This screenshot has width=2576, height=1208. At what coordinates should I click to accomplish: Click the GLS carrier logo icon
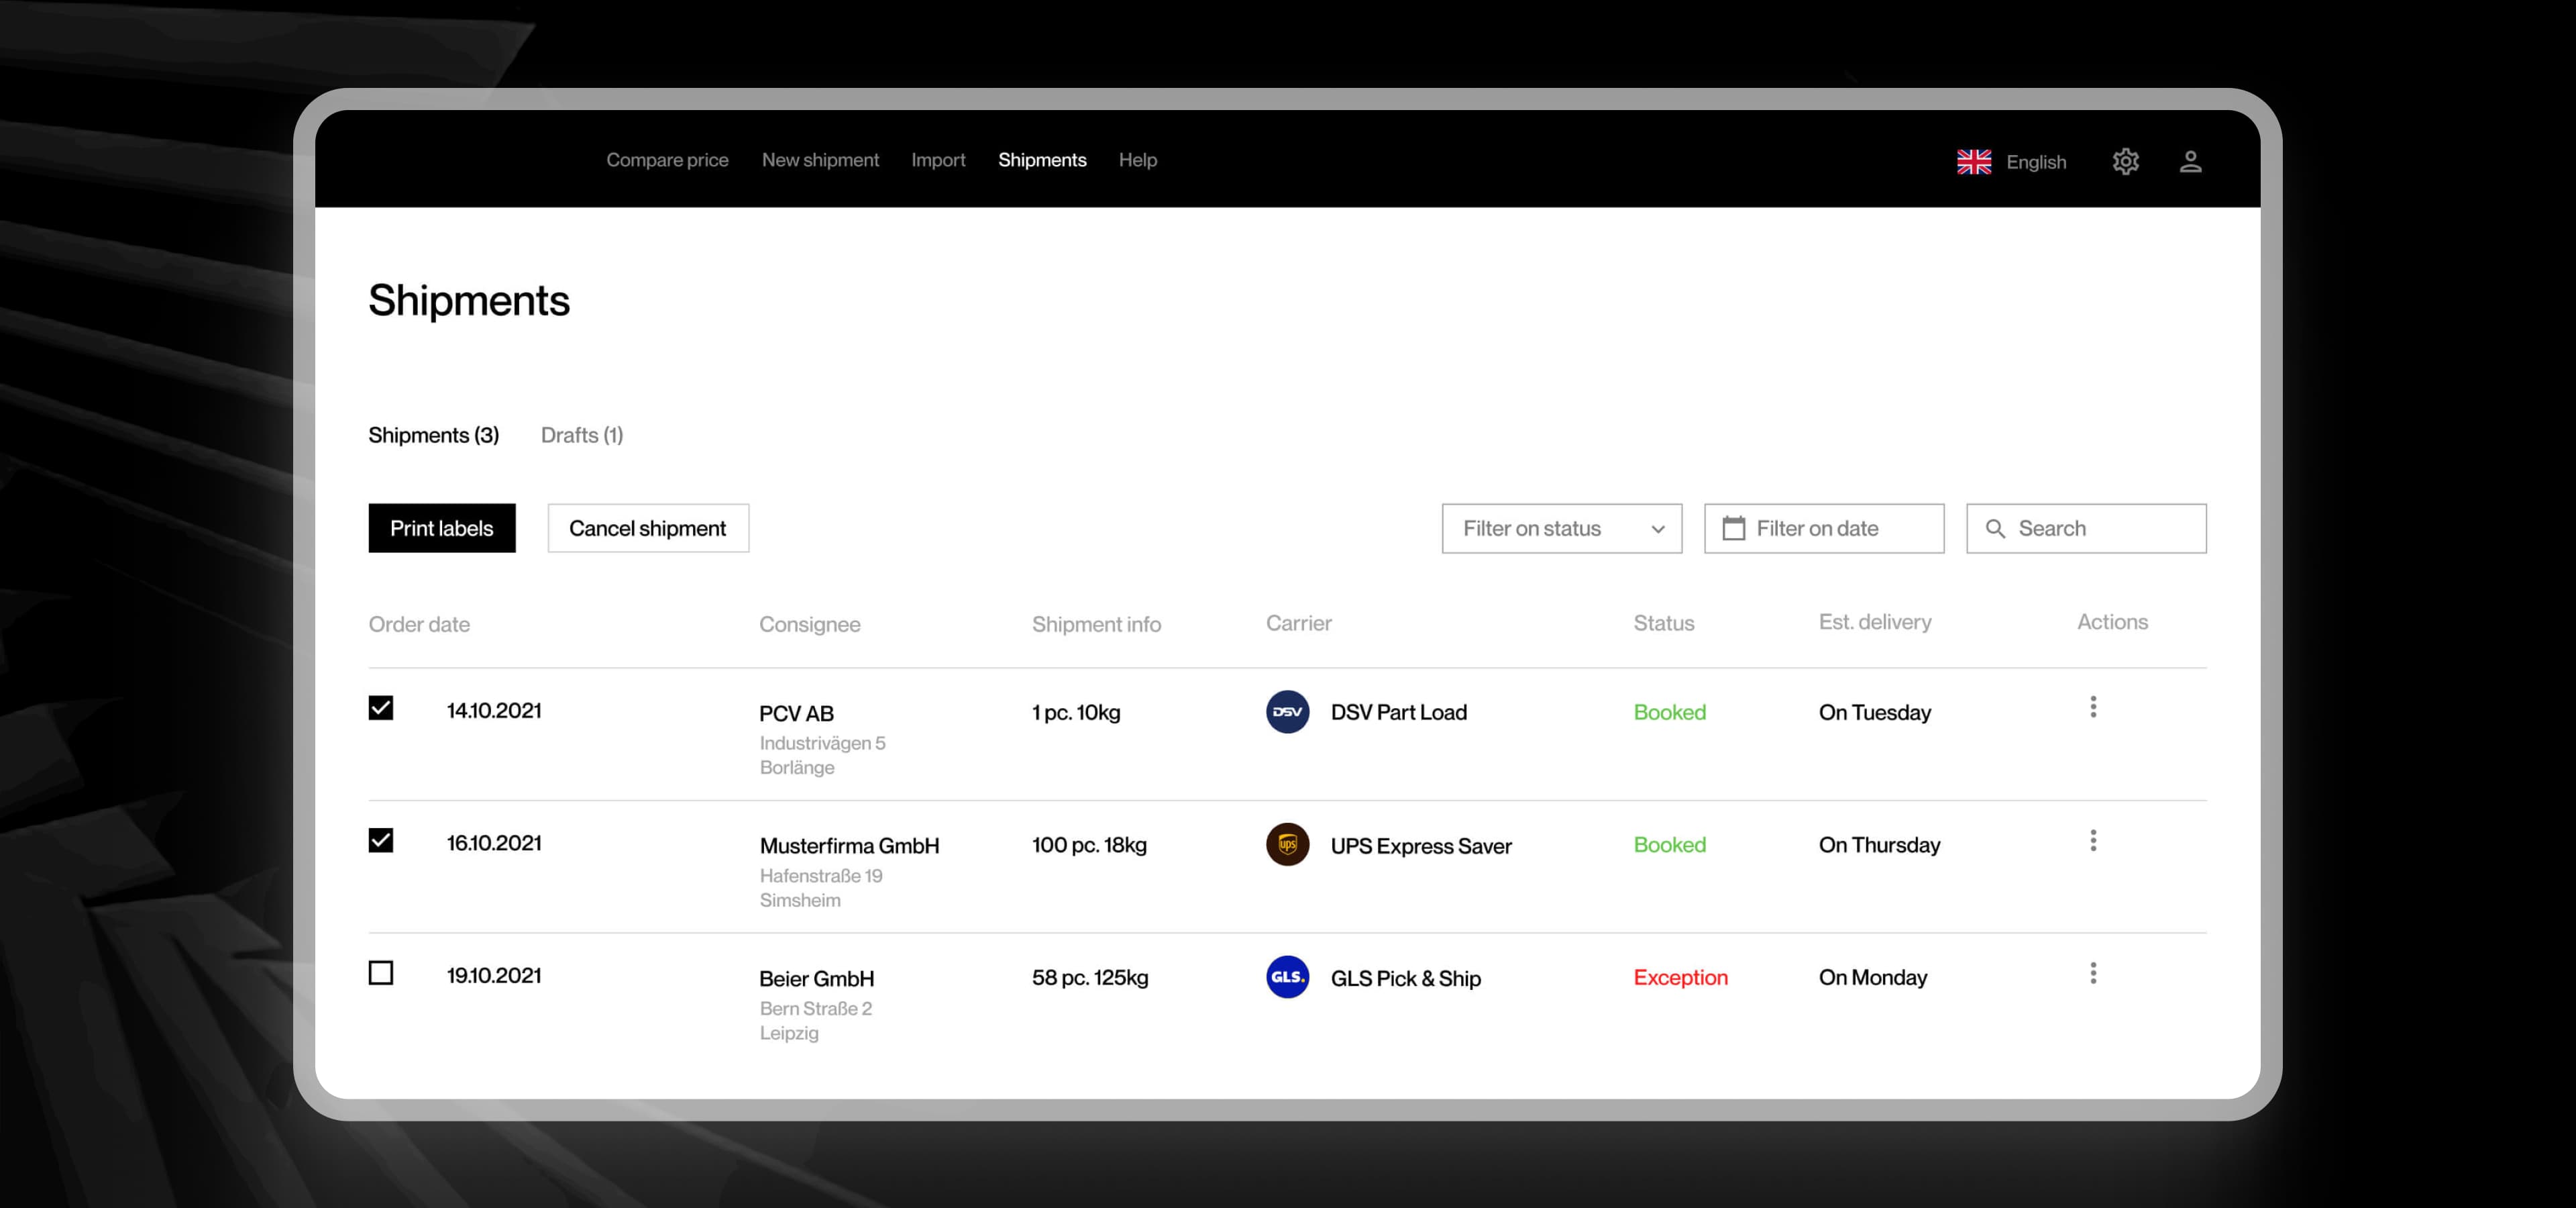[1287, 978]
